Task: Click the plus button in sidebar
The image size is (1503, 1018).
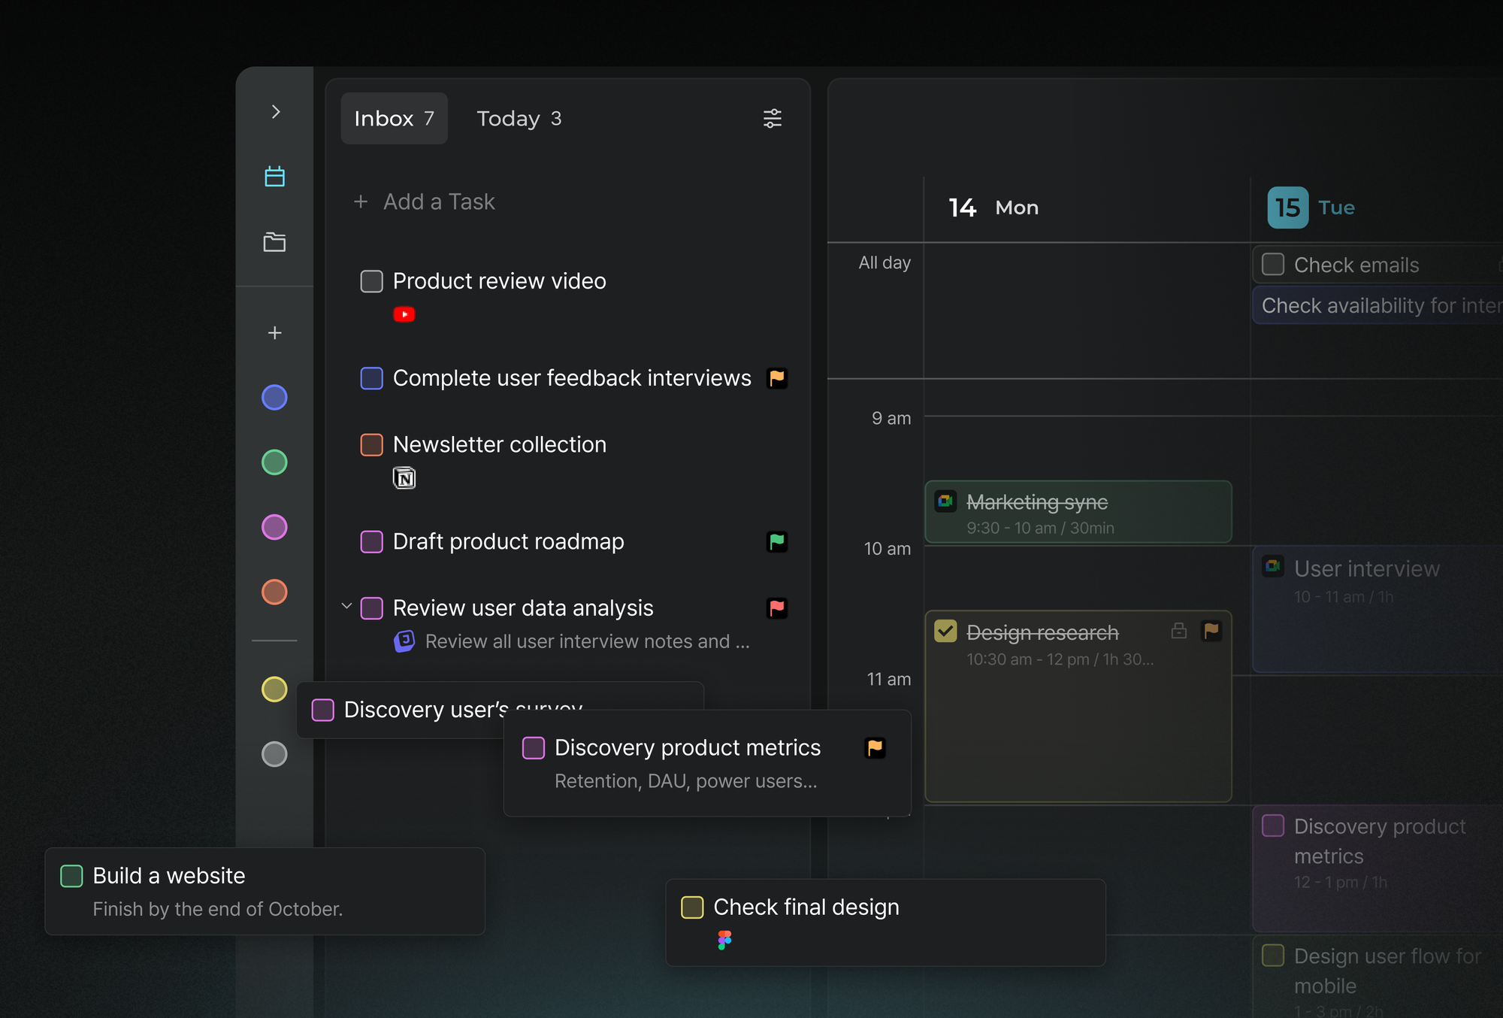Action: [275, 332]
